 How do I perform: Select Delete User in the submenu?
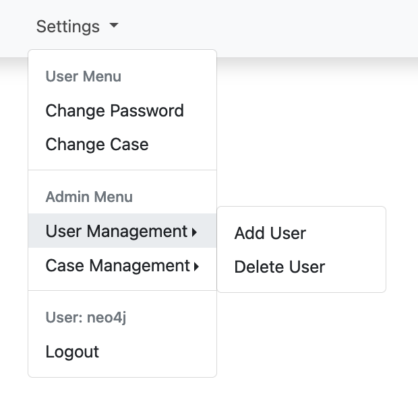click(x=280, y=267)
